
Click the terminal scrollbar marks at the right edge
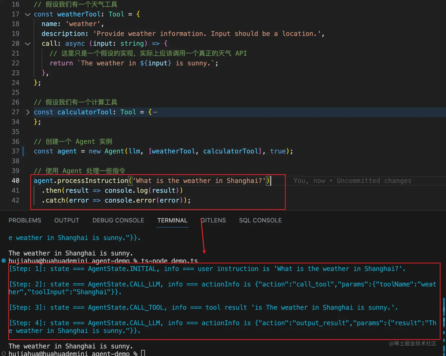444,327
